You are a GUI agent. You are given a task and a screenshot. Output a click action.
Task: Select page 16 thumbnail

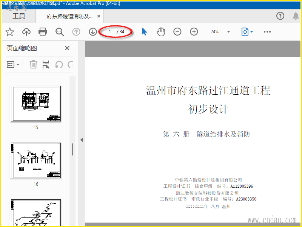(36, 160)
